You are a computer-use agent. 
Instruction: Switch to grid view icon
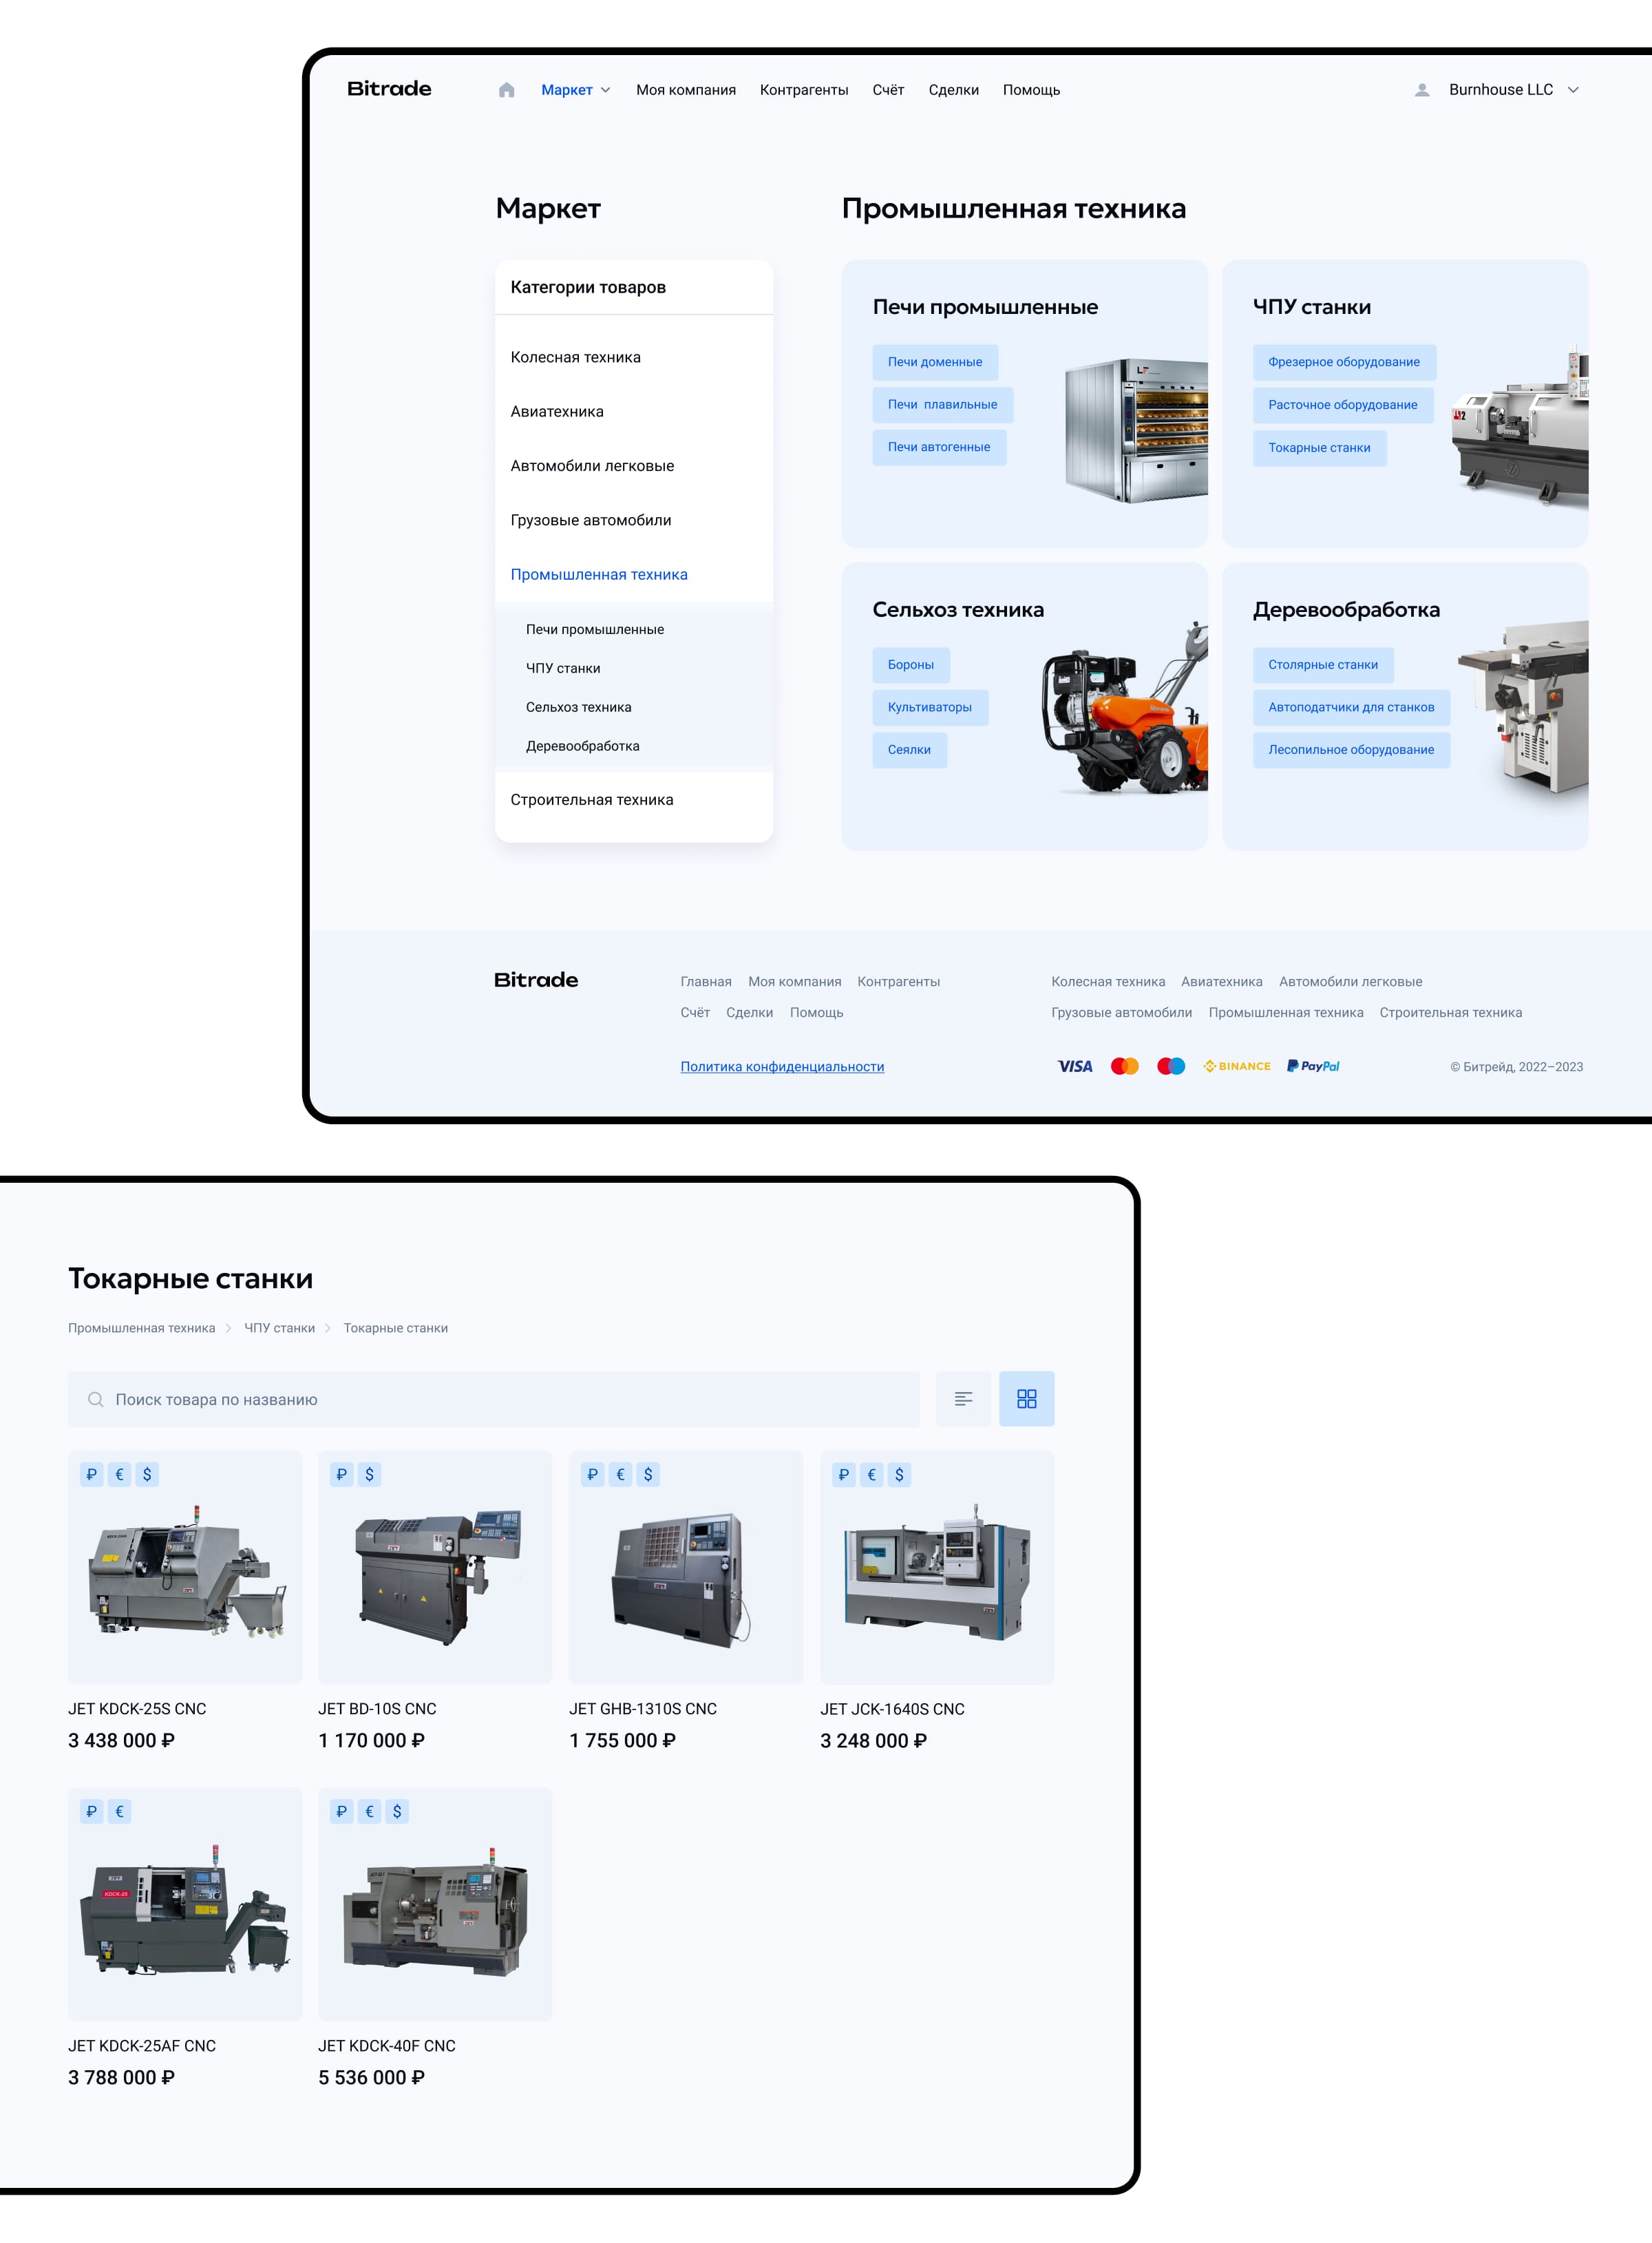tap(1026, 1398)
